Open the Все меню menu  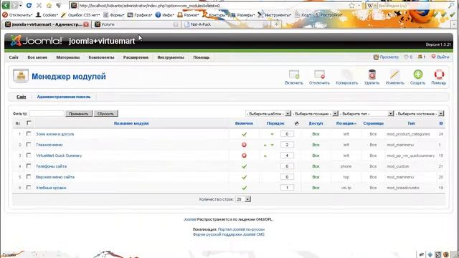click(x=37, y=57)
